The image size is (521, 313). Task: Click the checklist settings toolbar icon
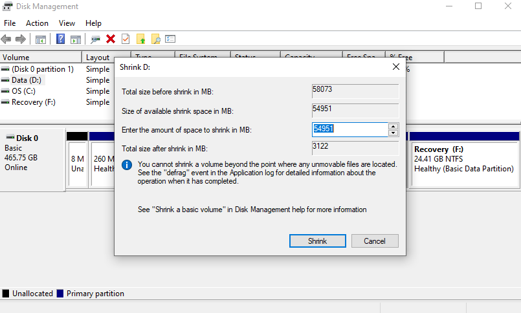coord(170,39)
